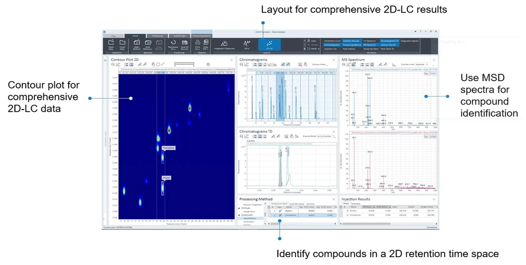Viewport: 526px width, 265px height.
Task: Switch to the Processing Method ribbon tab
Action: 202,36
